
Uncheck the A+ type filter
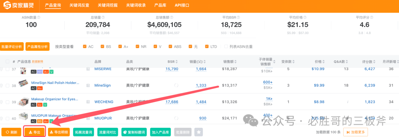(120, 46)
